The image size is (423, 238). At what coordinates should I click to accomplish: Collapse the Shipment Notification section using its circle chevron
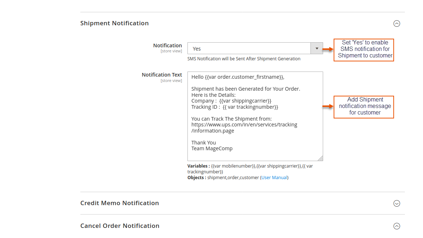click(x=397, y=23)
